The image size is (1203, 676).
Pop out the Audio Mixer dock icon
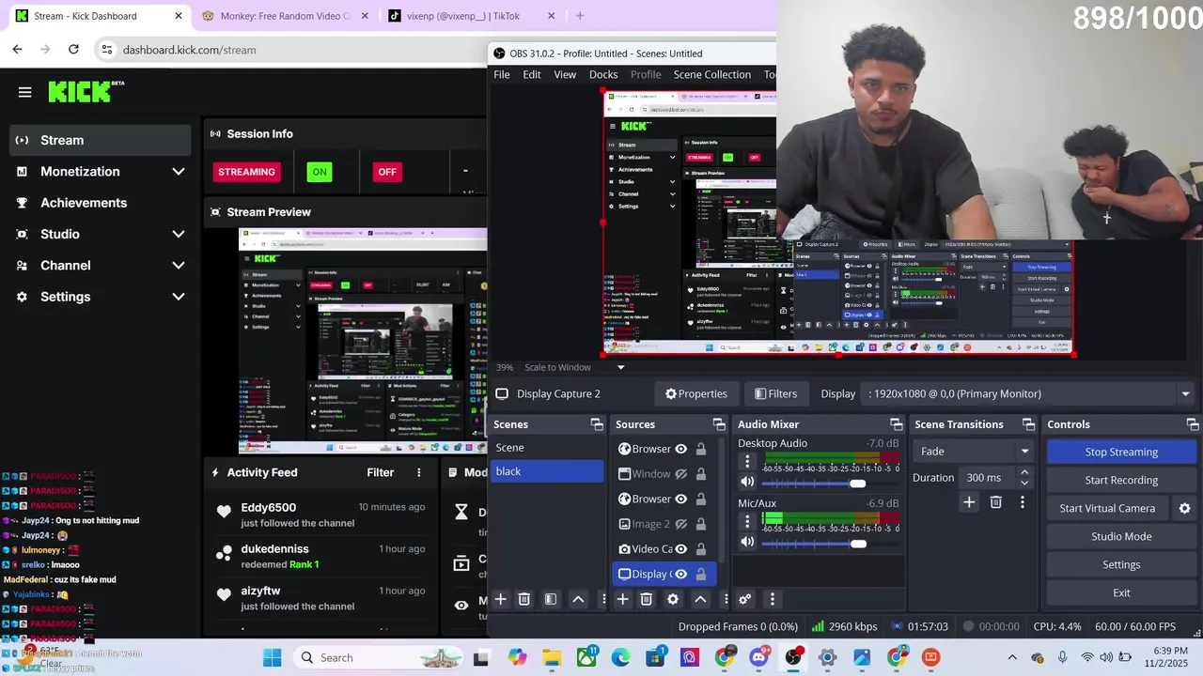pos(896,424)
